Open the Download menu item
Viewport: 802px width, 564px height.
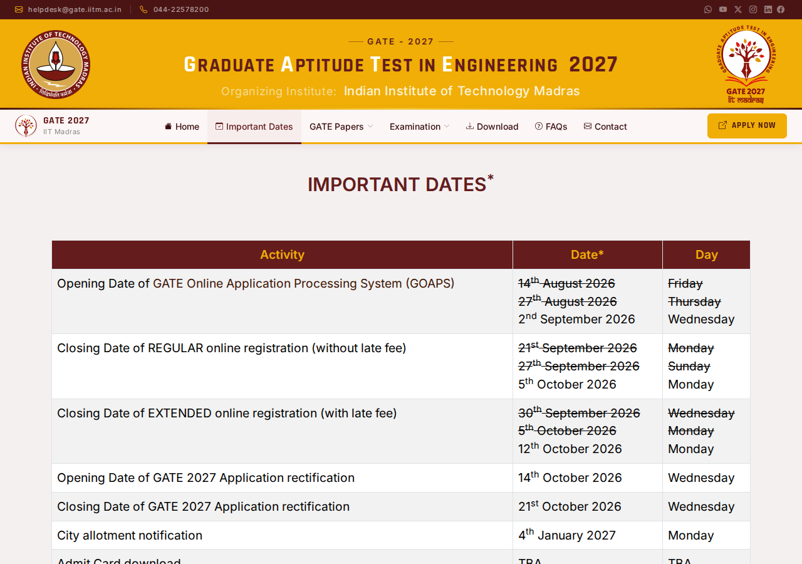492,127
